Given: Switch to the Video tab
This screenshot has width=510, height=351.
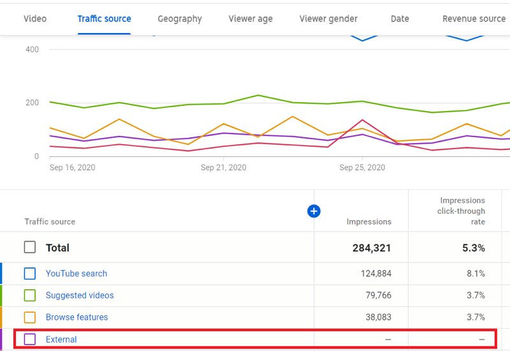Looking at the screenshot, I should tap(35, 19).
